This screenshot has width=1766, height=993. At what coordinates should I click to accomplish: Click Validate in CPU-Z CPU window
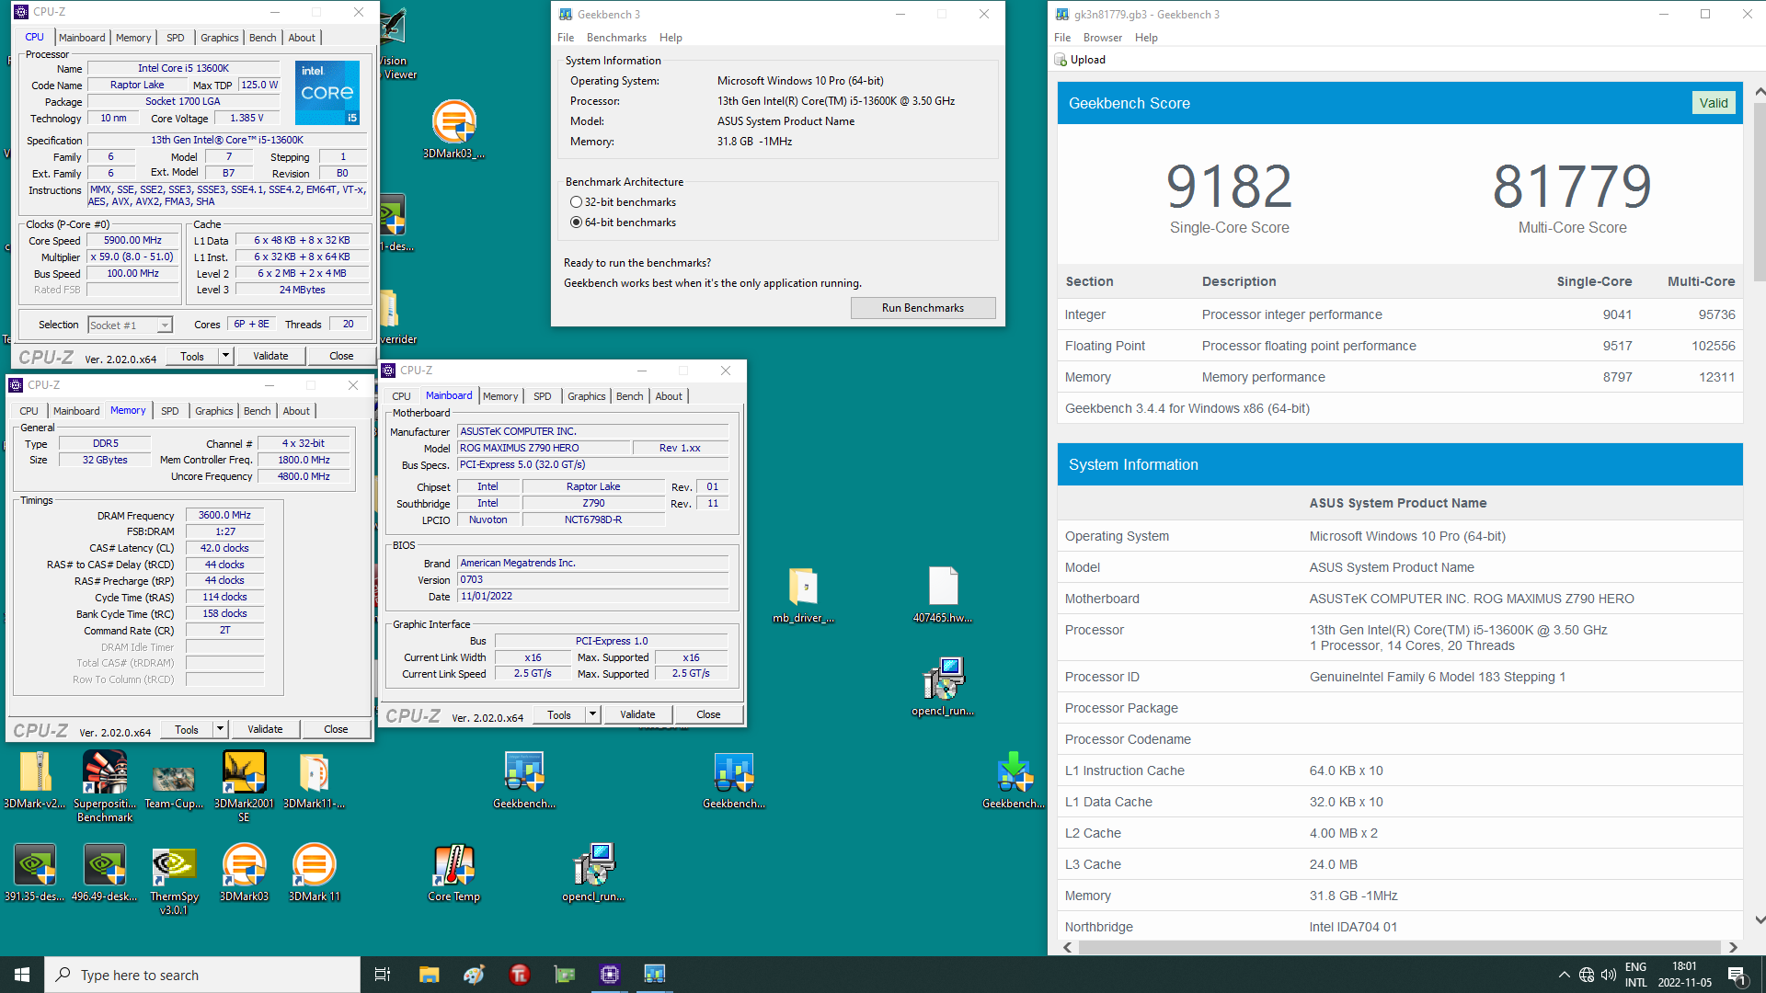click(x=270, y=356)
